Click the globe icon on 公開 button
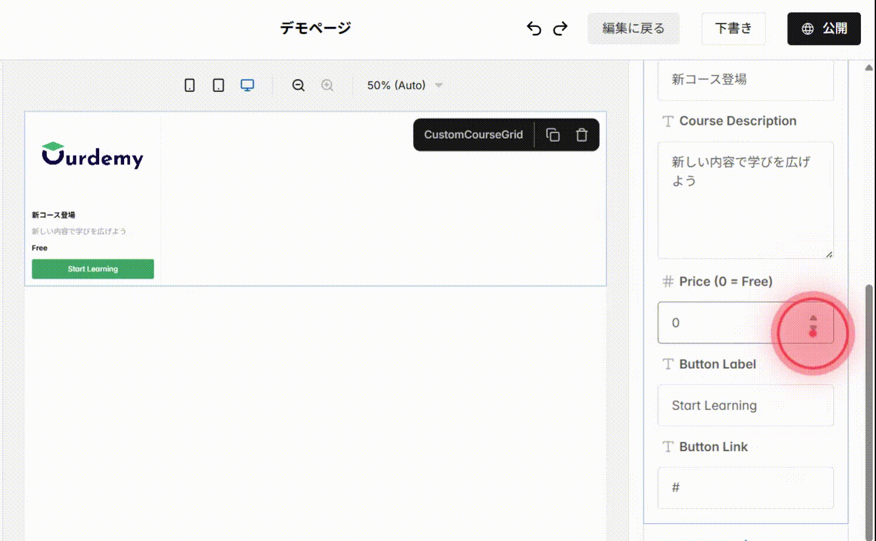 point(807,29)
